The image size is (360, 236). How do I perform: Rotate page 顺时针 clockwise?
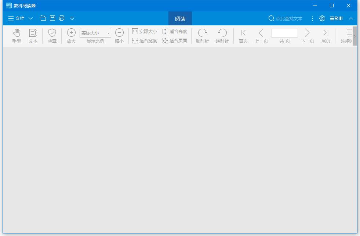203,36
